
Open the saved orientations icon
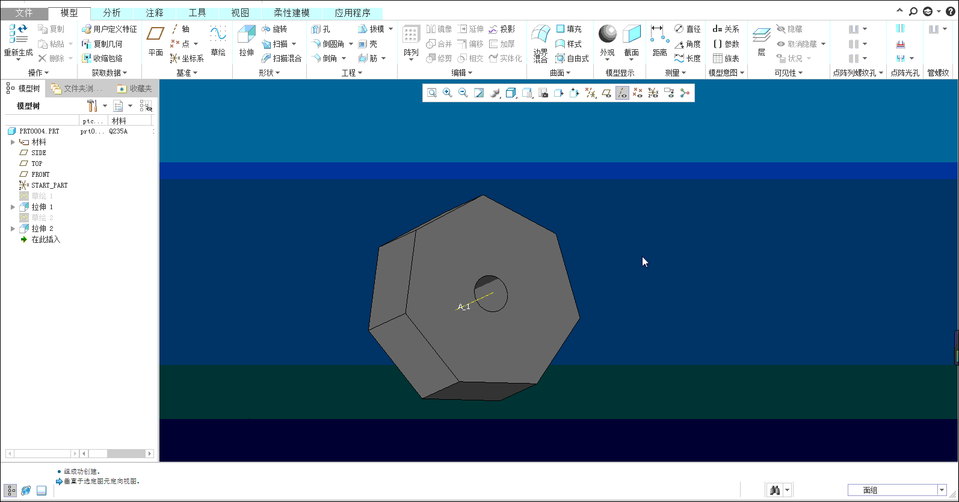click(x=527, y=93)
